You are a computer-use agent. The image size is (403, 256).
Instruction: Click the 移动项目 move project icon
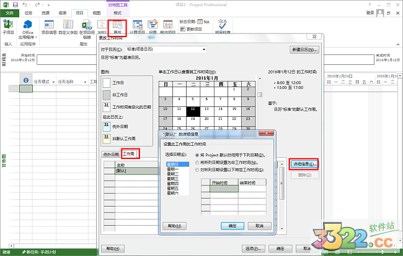[x=168, y=25]
